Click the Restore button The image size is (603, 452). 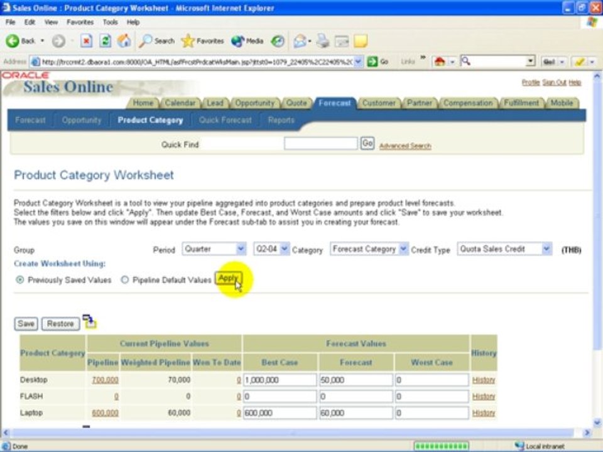[x=60, y=324]
